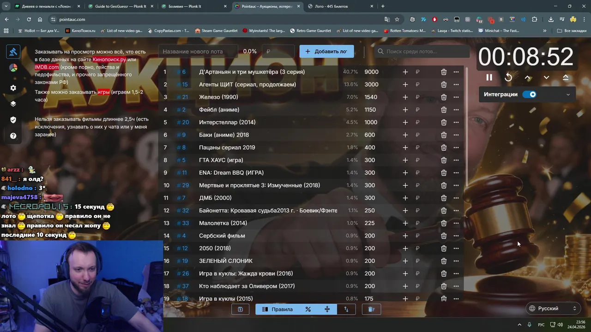Toggle the Интеграции switch

coord(530,95)
